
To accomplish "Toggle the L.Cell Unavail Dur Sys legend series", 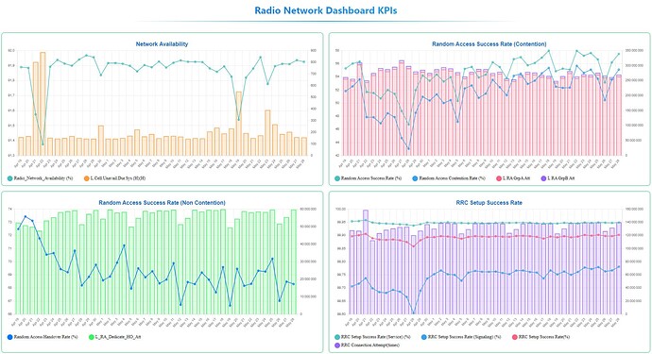I will click(x=114, y=178).
